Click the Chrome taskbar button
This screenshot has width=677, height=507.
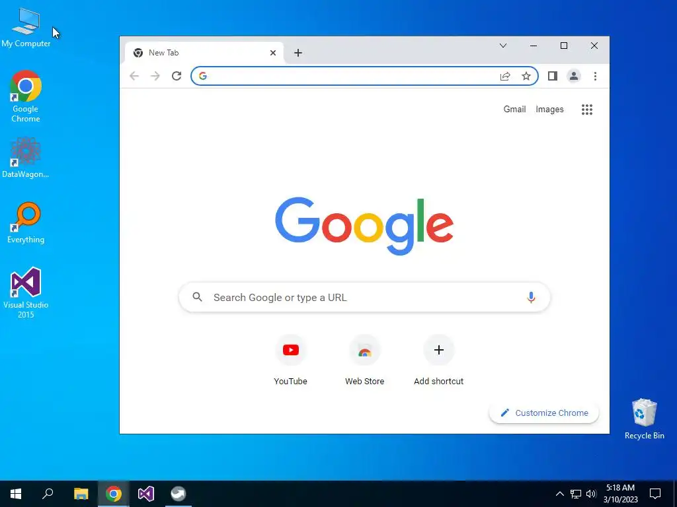click(114, 494)
